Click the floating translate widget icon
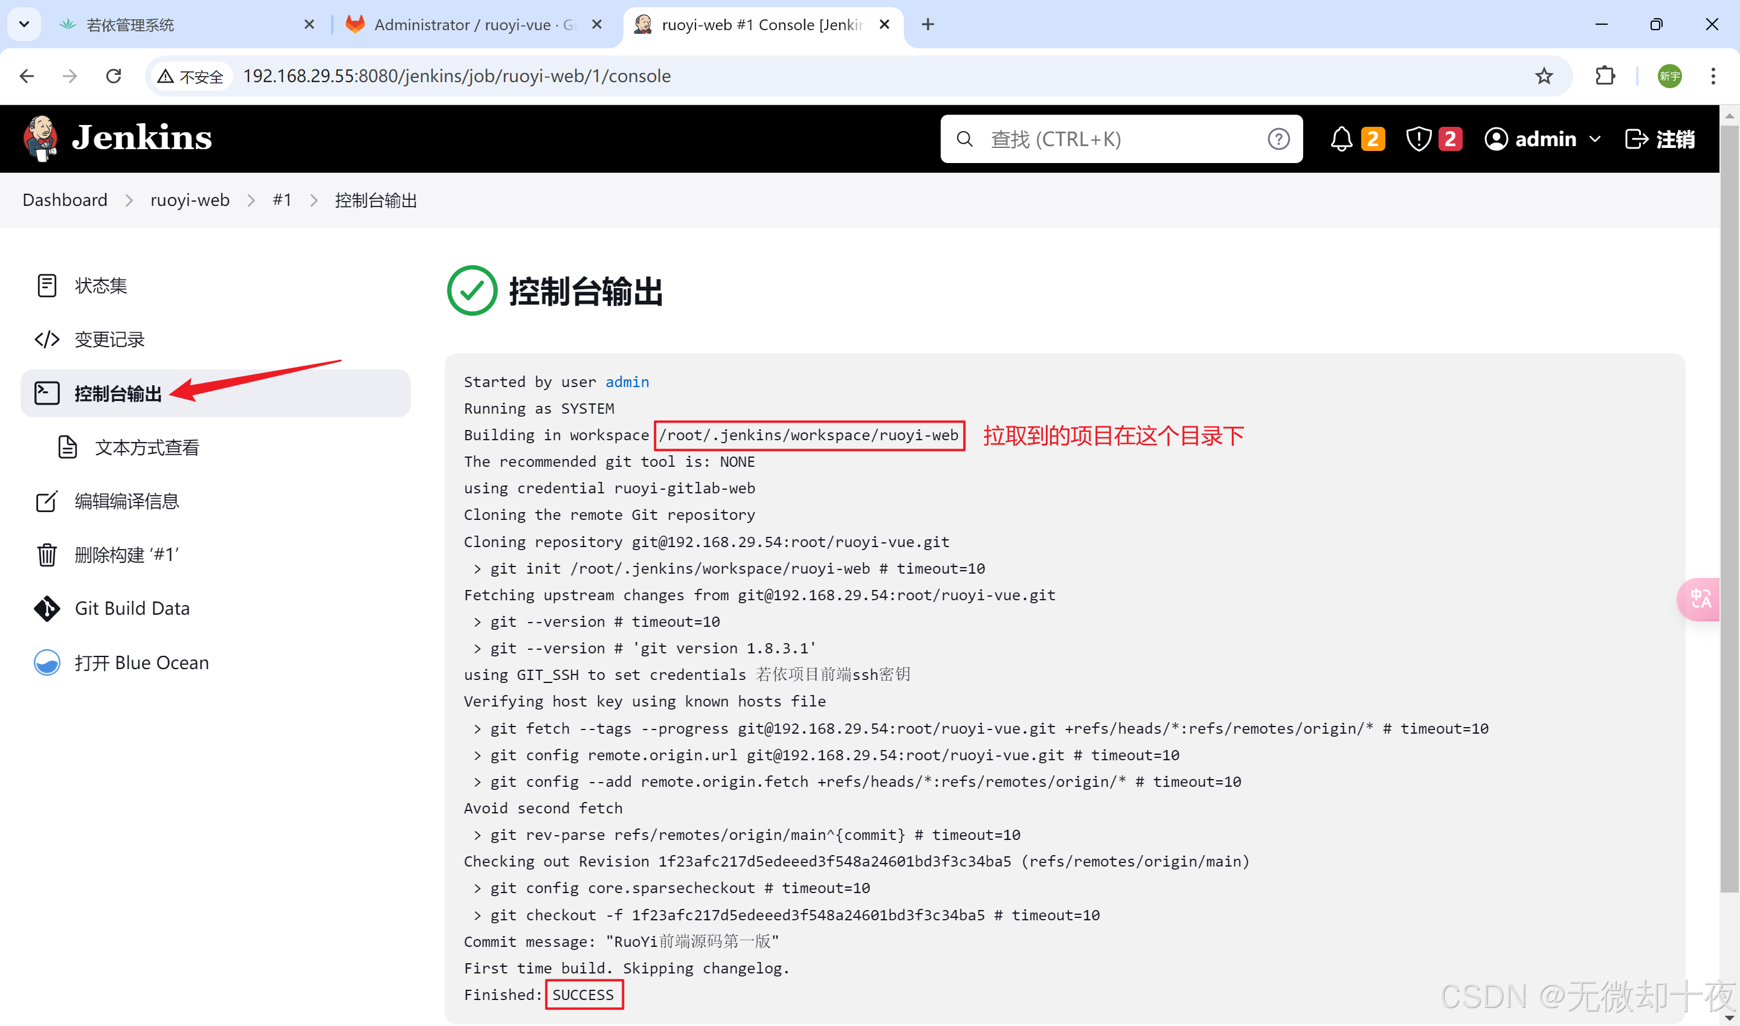 click(1701, 598)
